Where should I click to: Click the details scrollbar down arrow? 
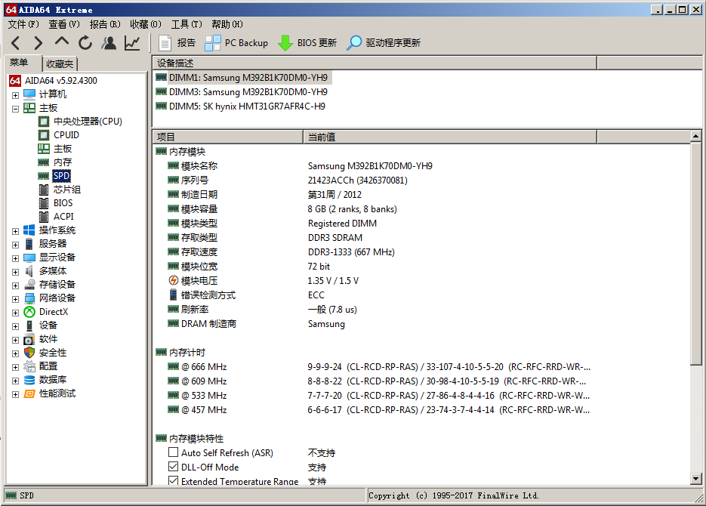click(695, 479)
